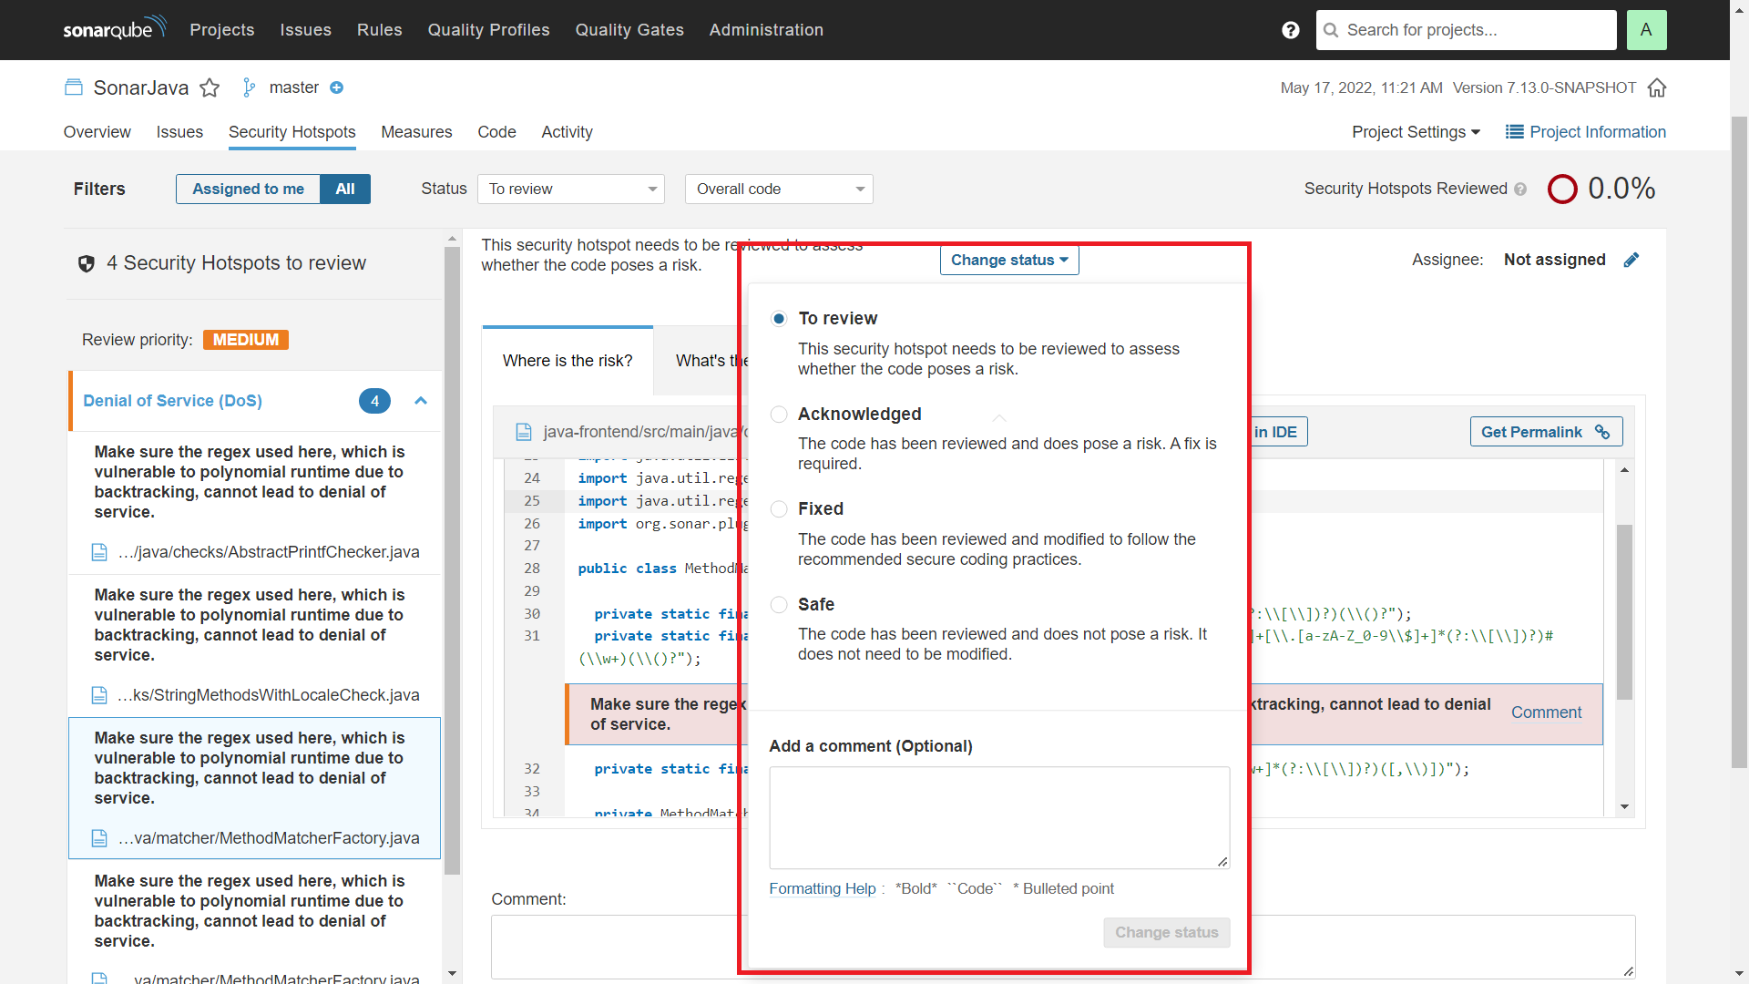Image resolution: width=1749 pixels, height=984 pixels.
Task: Select the Acknowledged radio option
Action: tap(779, 415)
